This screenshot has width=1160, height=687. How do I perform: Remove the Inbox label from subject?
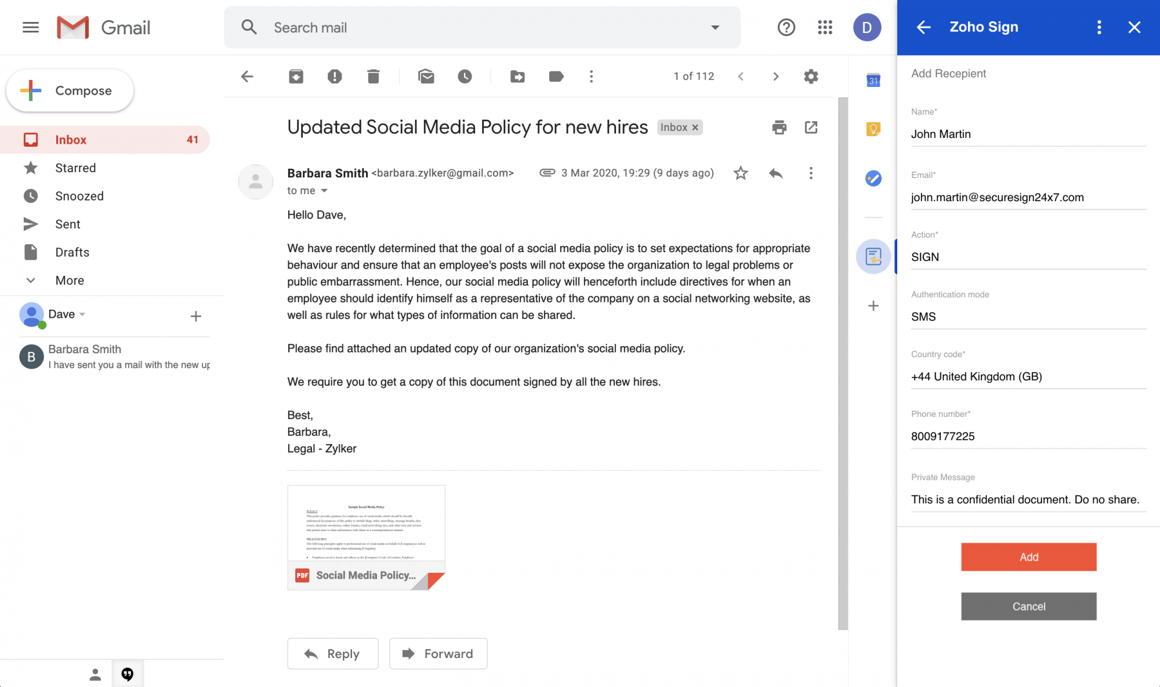pos(695,128)
